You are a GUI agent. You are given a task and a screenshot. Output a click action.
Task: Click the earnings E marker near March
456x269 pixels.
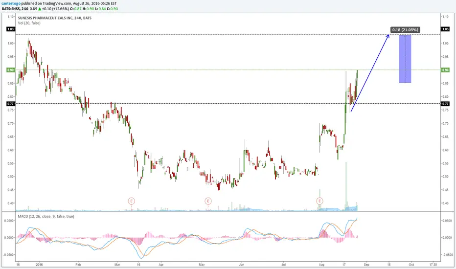(132, 201)
